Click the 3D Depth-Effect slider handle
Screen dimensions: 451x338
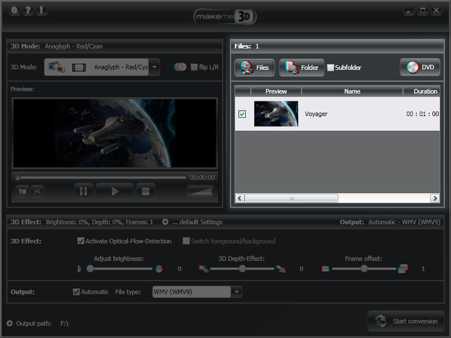242,269
